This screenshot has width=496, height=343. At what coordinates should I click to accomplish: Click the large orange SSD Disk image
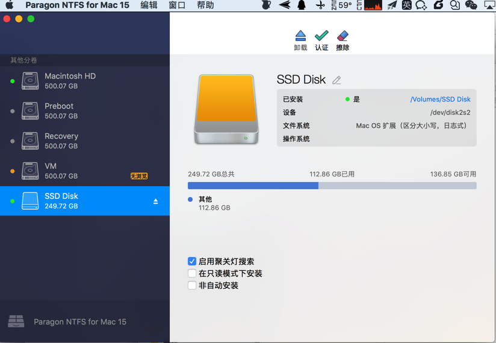226,109
